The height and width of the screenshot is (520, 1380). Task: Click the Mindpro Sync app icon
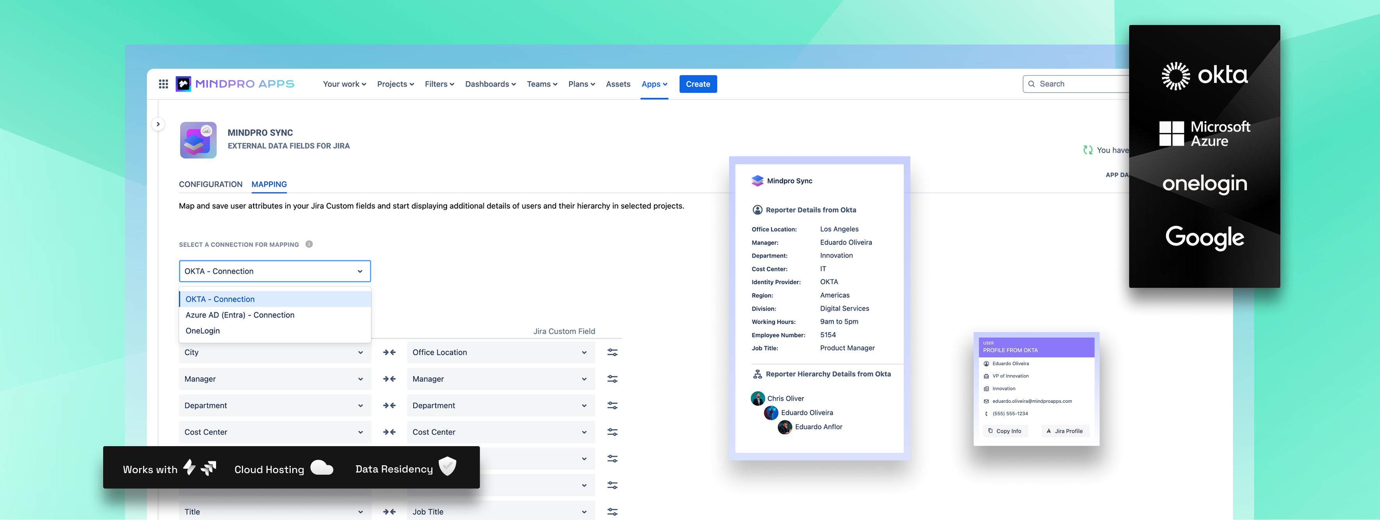point(198,140)
